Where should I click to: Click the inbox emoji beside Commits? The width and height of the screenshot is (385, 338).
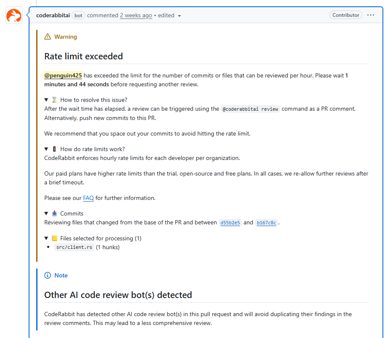coord(54,213)
